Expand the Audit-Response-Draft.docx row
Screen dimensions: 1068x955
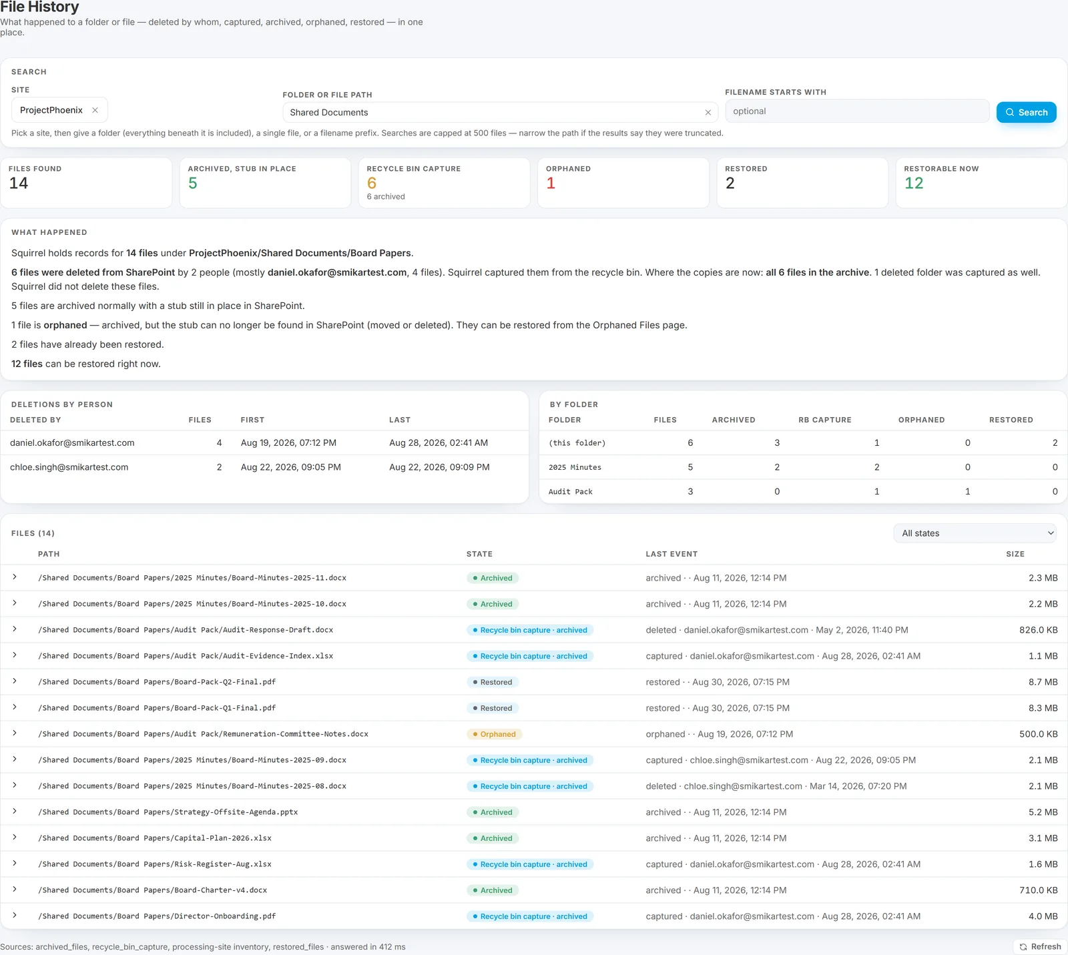coord(15,629)
